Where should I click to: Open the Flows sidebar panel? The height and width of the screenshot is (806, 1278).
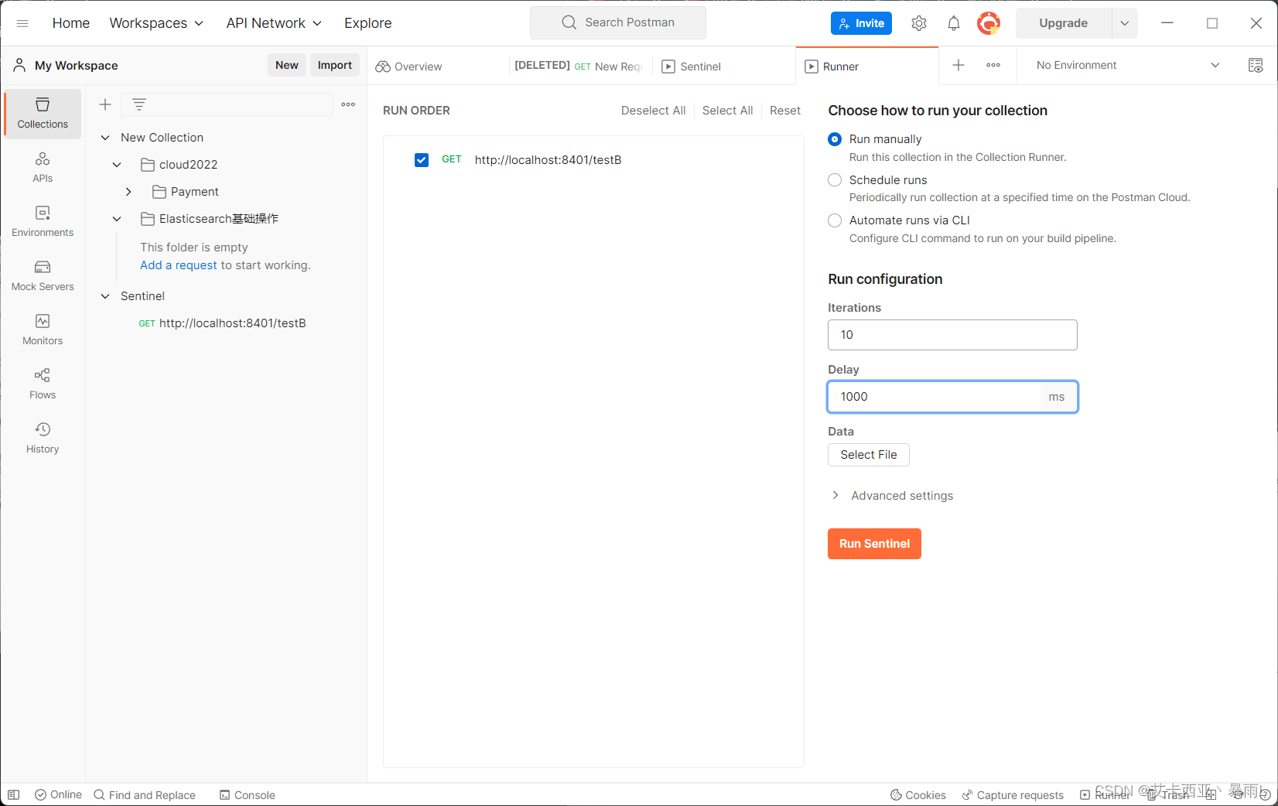[43, 384]
